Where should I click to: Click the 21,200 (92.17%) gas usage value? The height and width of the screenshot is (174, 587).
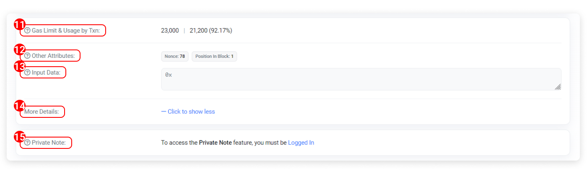[211, 31]
